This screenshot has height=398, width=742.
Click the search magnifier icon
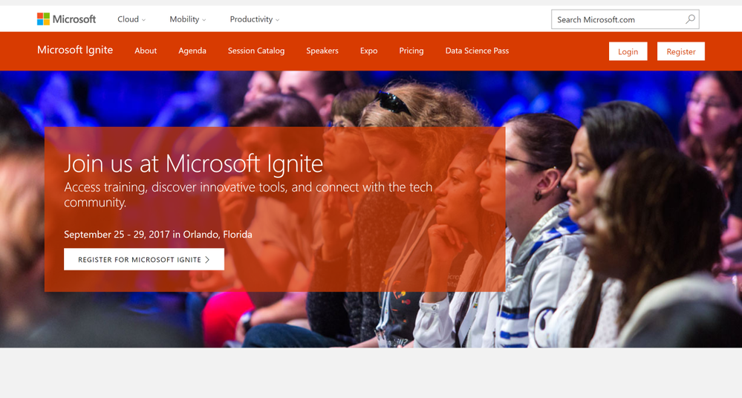point(691,19)
